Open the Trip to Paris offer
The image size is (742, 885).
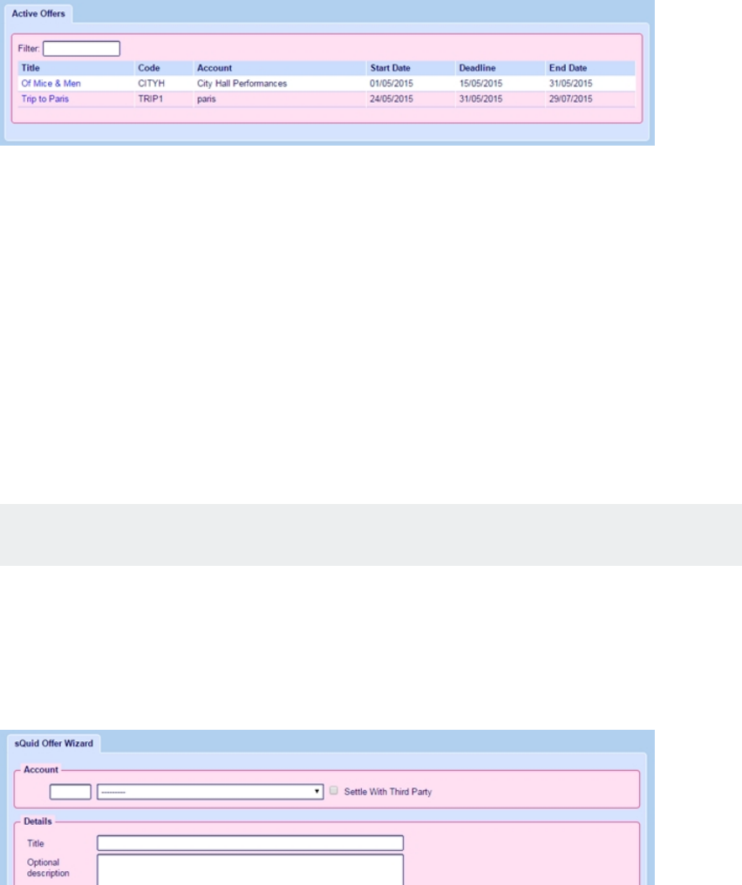point(45,99)
